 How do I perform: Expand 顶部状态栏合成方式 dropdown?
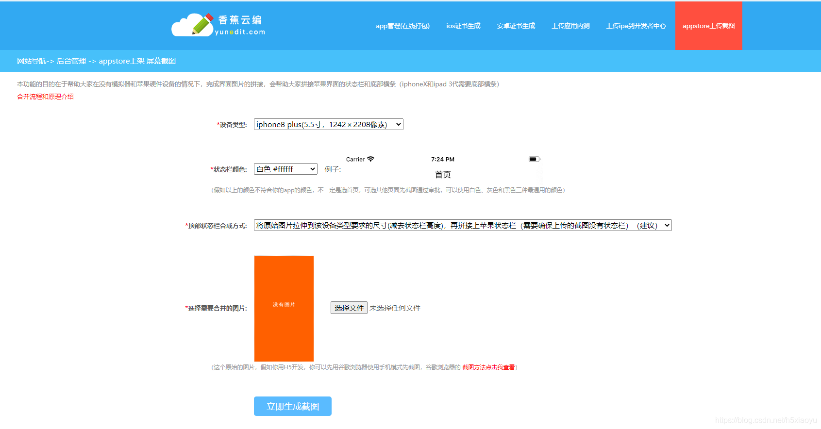pyautogui.click(x=463, y=225)
